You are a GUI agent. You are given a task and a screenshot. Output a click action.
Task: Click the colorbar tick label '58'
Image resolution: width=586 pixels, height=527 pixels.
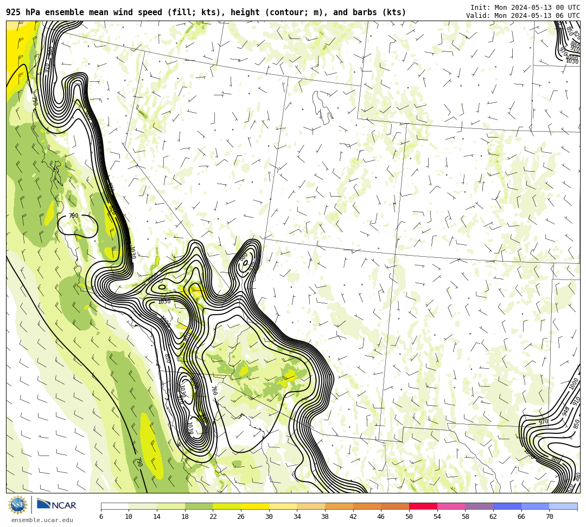tap(466, 517)
